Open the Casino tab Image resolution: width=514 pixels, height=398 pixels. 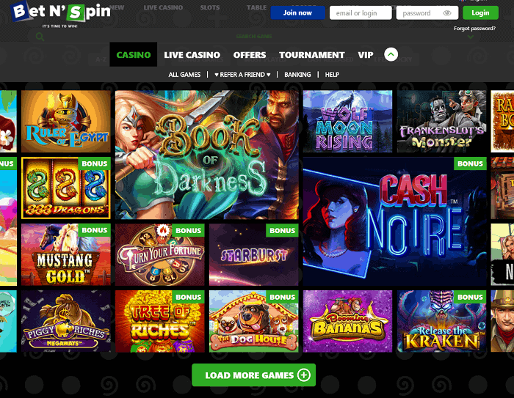(x=134, y=55)
